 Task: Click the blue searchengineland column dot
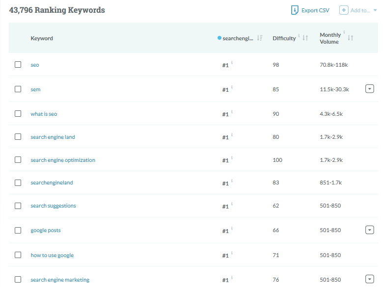(x=219, y=38)
